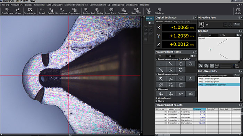The width and height of the screenshot is (243, 136).
Task: Pin the Graphic panel
Action: point(239,31)
